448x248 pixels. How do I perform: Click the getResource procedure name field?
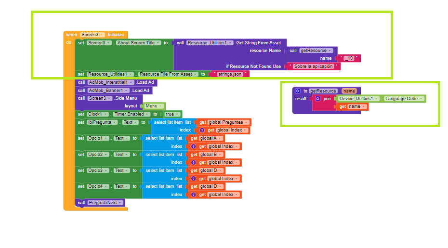(x=323, y=91)
